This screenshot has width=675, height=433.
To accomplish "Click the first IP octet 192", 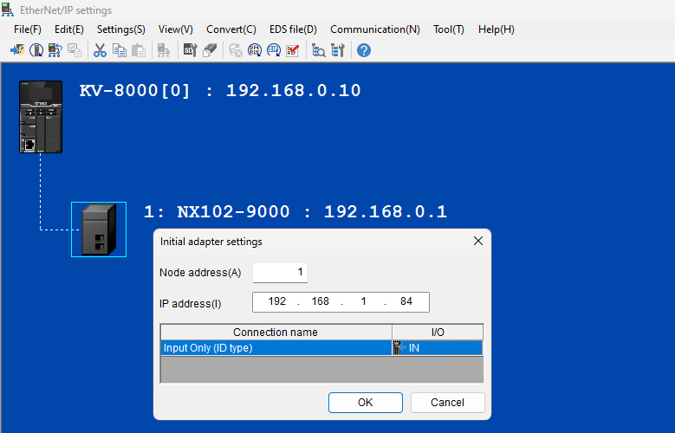I will point(276,301).
